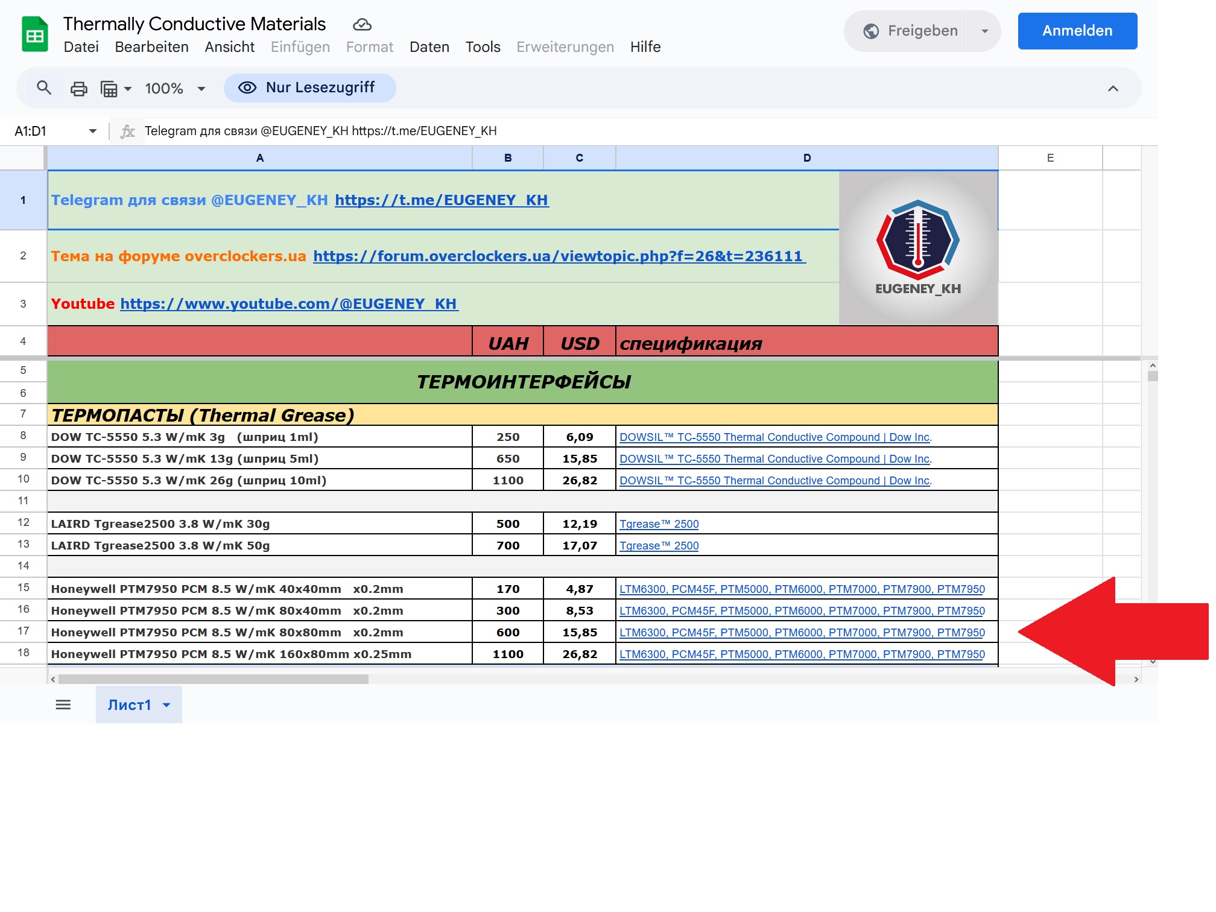1216x912 pixels.
Task: Click the horizontal scroll left arrow
Action: pos(53,679)
